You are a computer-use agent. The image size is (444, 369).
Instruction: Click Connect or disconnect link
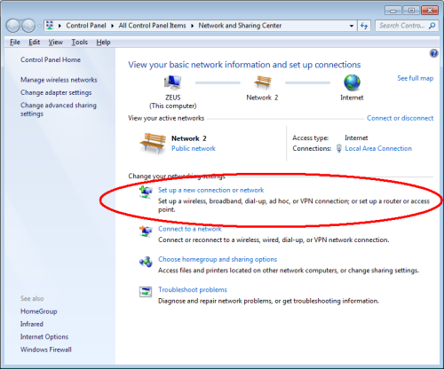tap(400, 118)
